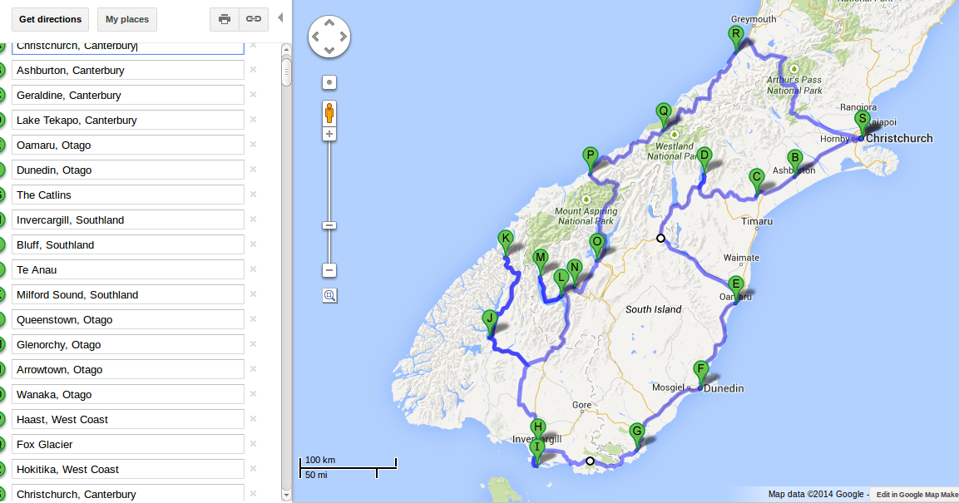Screen dimensions: 959x503
Task: Remove the Hokitika, West Coast destination
Action: pos(253,469)
